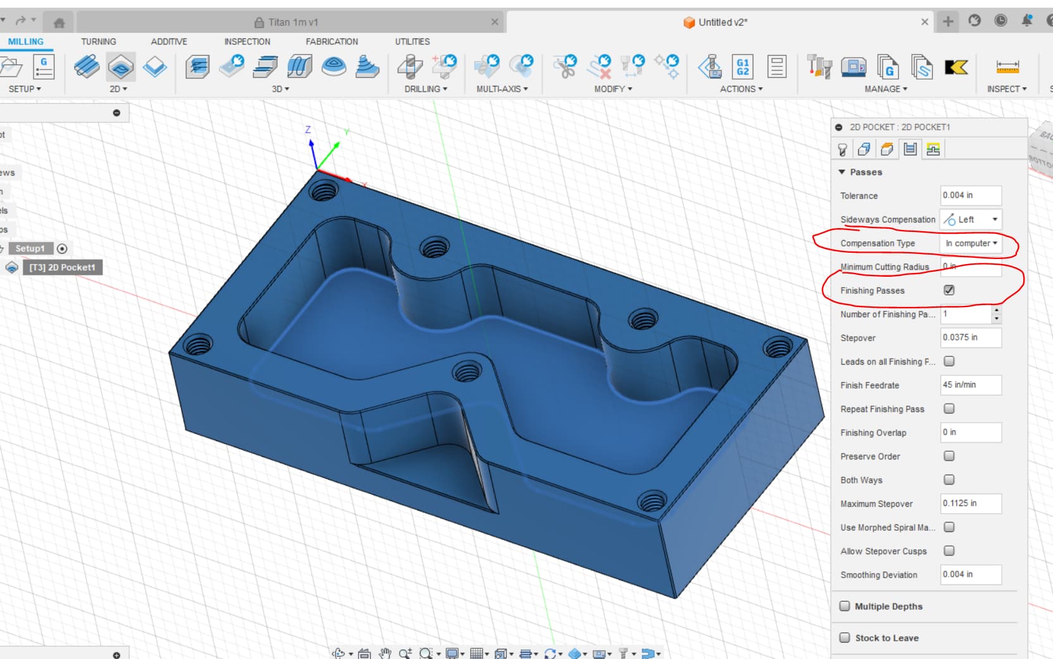Select the 2D Pocket toolpath icon
Image resolution: width=1053 pixels, height=659 pixels.
pos(121,67)
